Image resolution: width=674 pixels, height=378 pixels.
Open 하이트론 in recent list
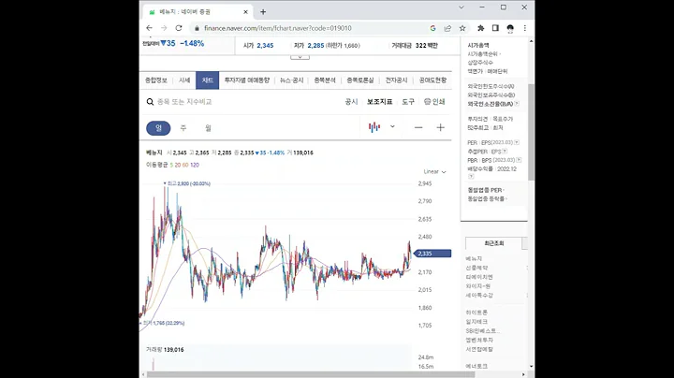point(476,313)
